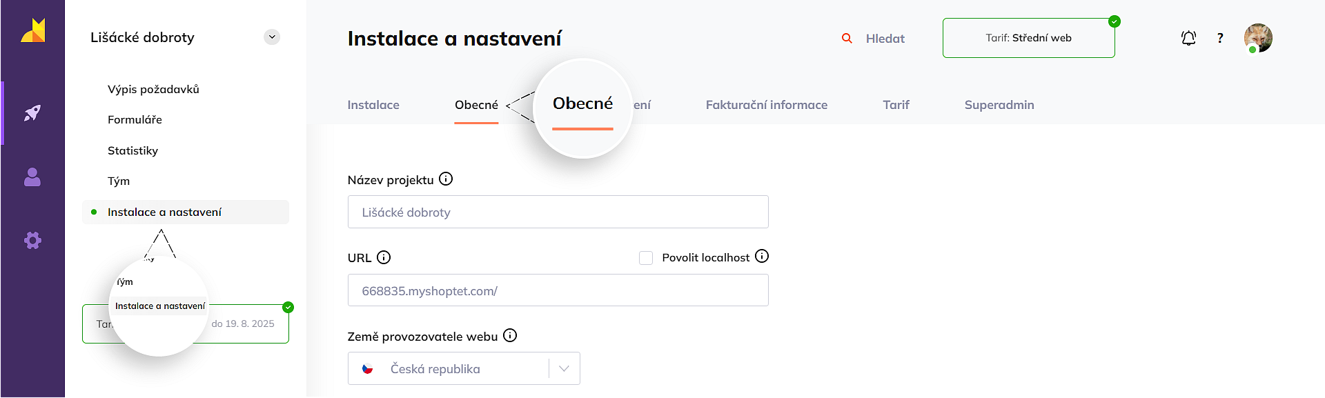Click the search magnifier icon
1325x398 pixels.
point(847,39)
